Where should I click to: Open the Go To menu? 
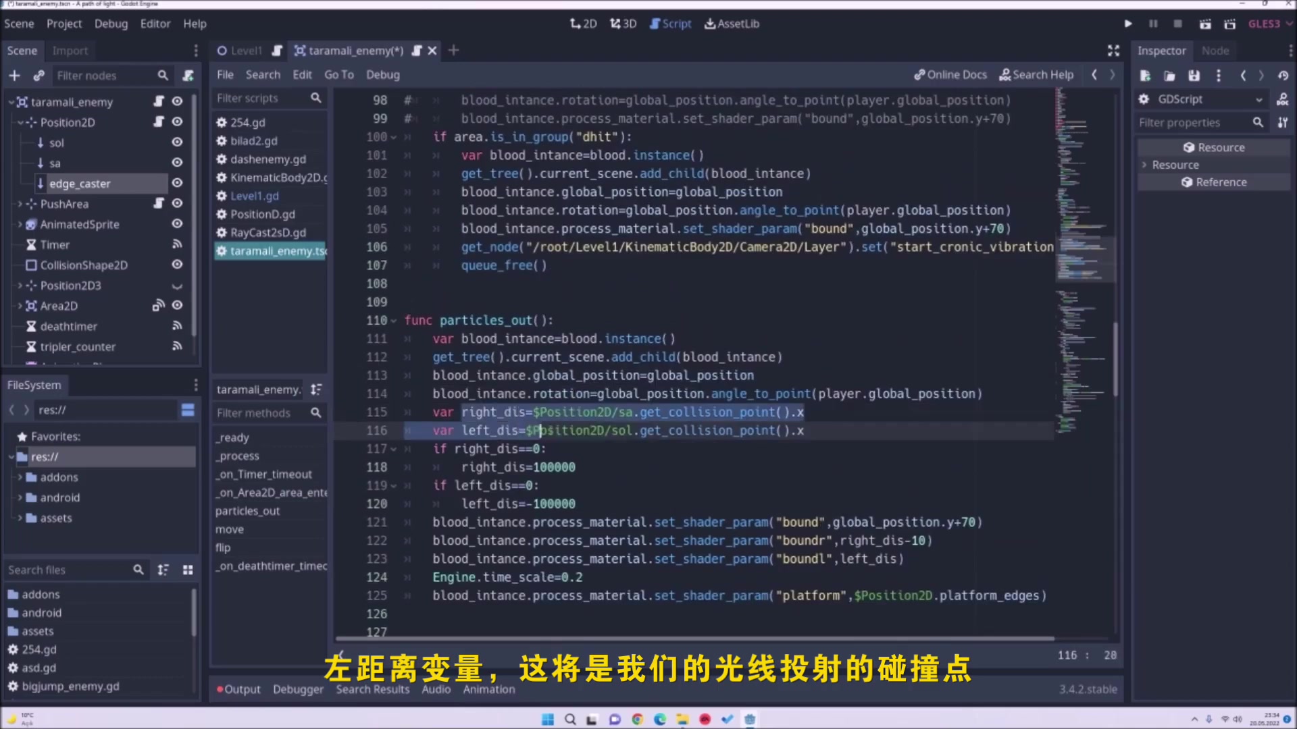[339, 75]
